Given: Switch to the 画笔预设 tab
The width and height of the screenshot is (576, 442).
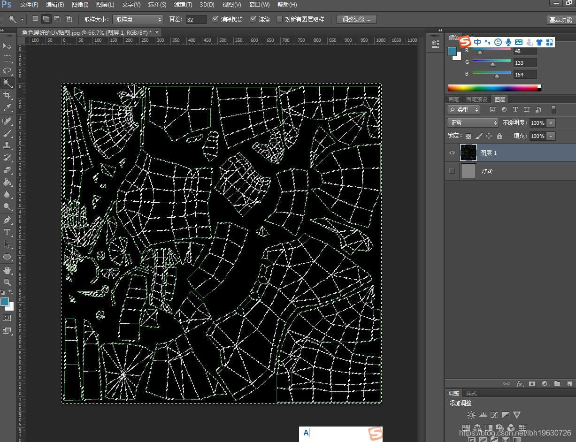Looking at the screenshot, I should click(476, 99).
